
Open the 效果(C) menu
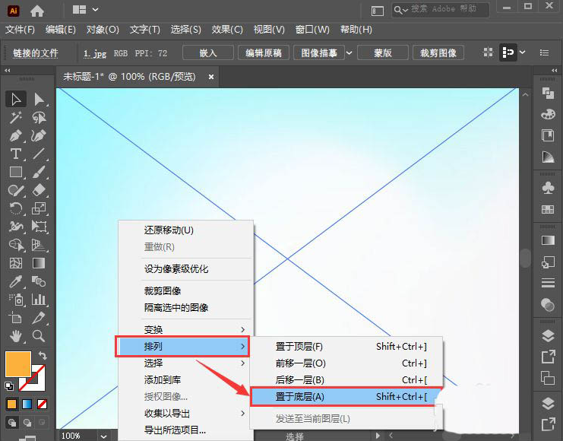tap(227, 30)
